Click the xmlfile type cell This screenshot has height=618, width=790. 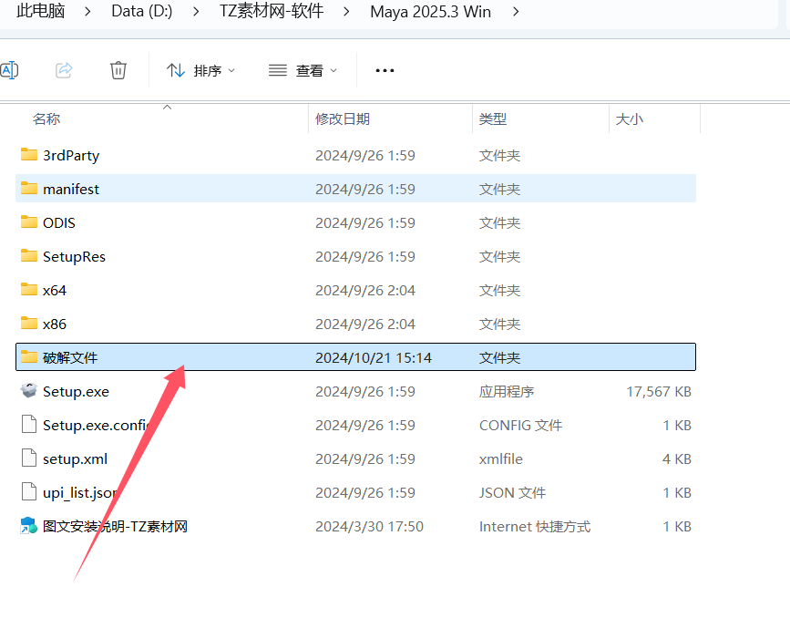click(x=501, y=459)
